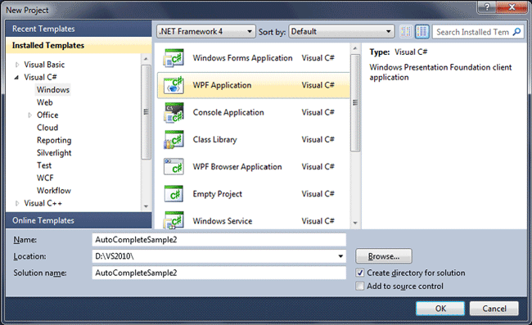Click the template list scroll down arrow
Image resolution: width=532 pixels, height=325 pixels.
click(355, 223)
